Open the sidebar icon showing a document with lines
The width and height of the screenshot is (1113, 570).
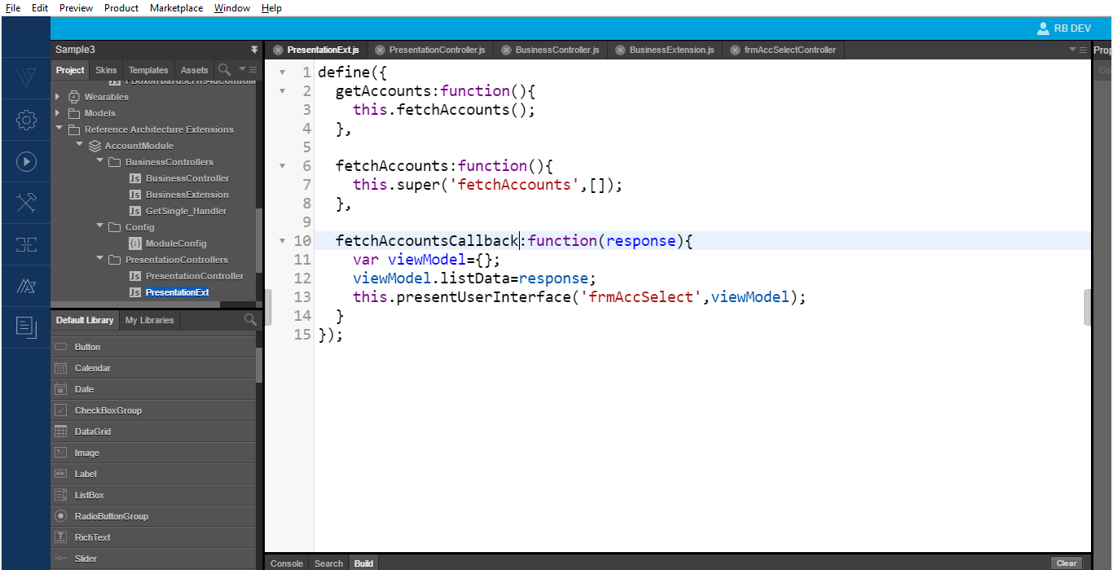[26, 327]
